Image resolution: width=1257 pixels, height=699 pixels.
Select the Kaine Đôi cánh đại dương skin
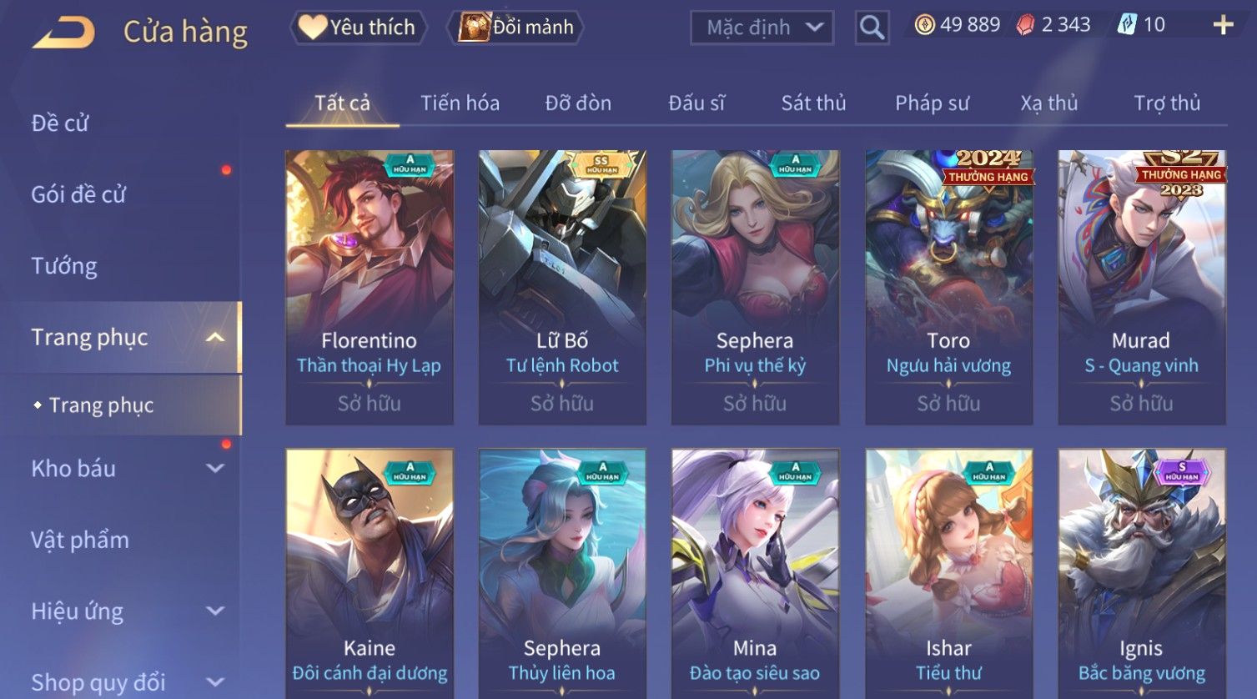[370, 574]
